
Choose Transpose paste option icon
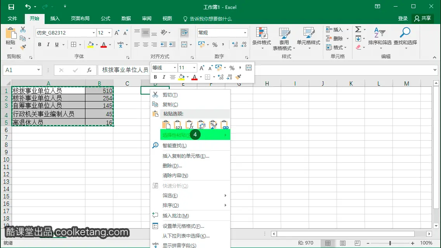pyautogui.click(x=201, y=125)
